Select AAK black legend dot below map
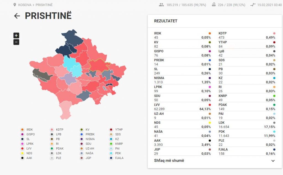The image size is (283, 175). (x=22, y=158)
